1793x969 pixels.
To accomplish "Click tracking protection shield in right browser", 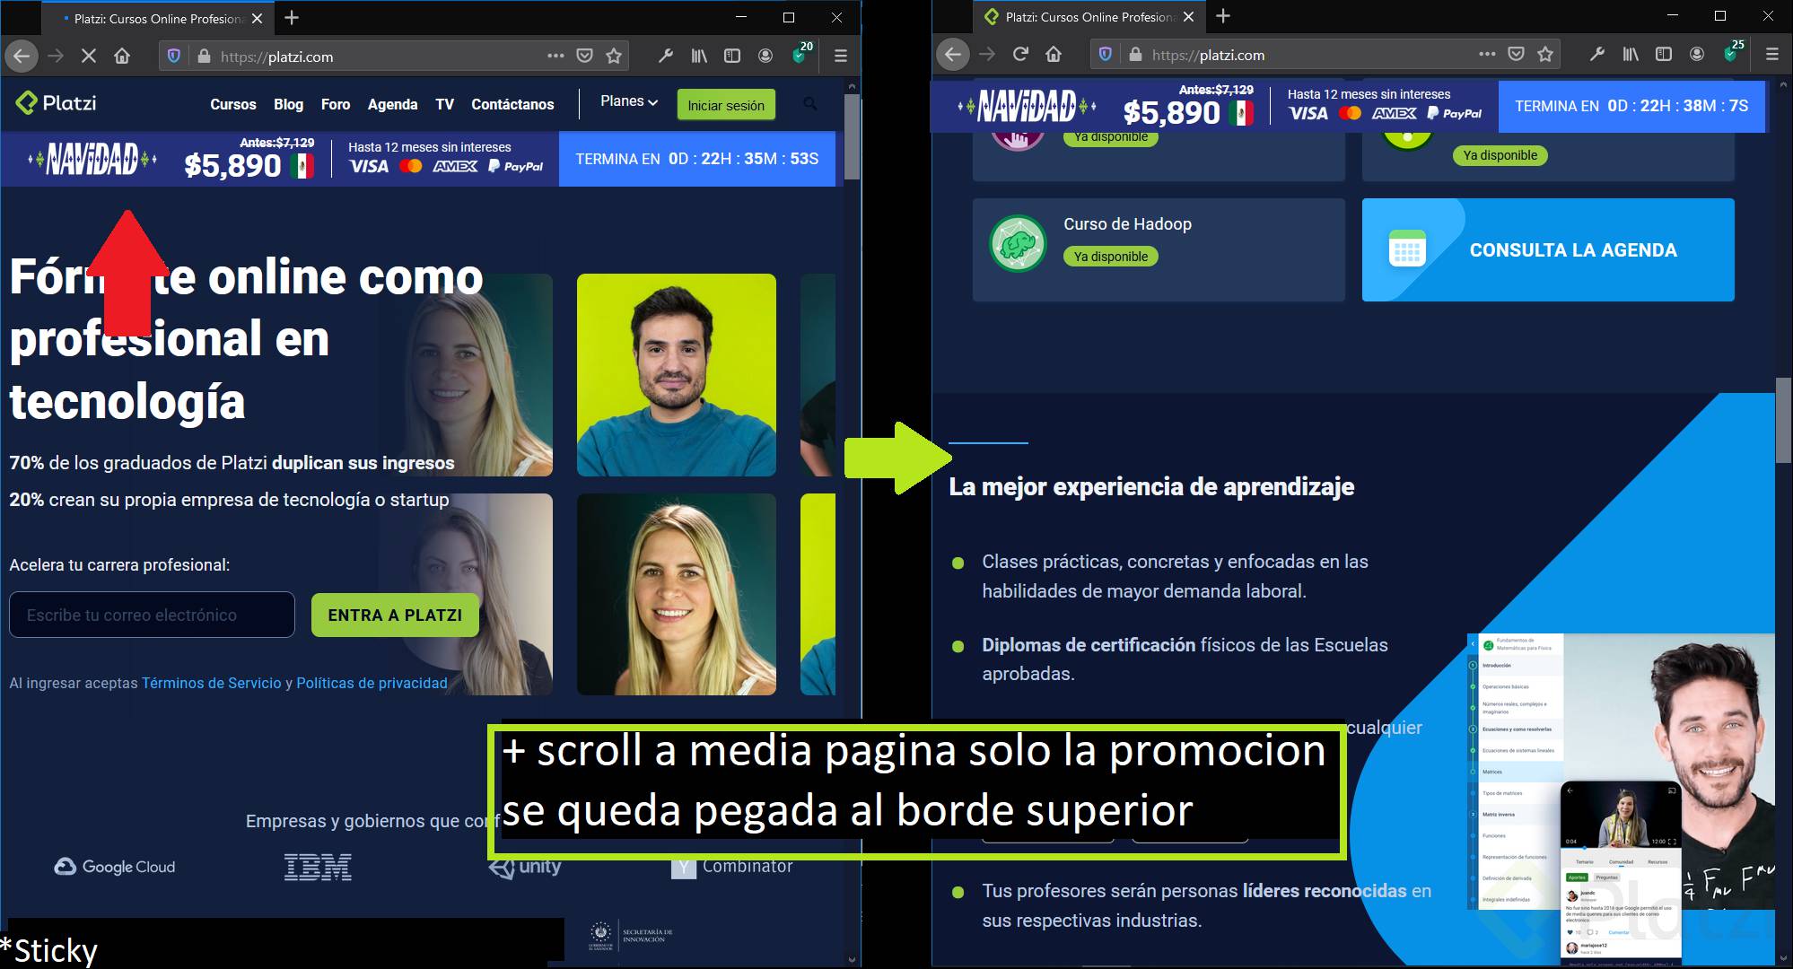I will click(x=1106, y=55).
